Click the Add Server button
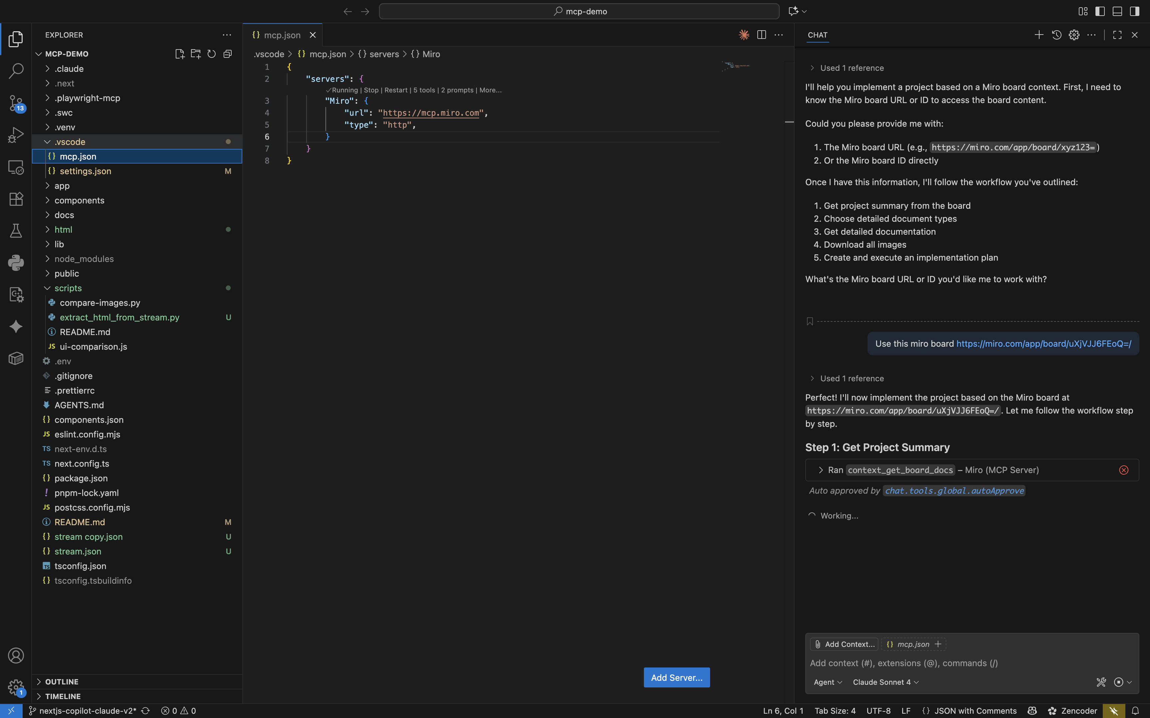This screenshot has width=1150, height=718. pos(676,677)
